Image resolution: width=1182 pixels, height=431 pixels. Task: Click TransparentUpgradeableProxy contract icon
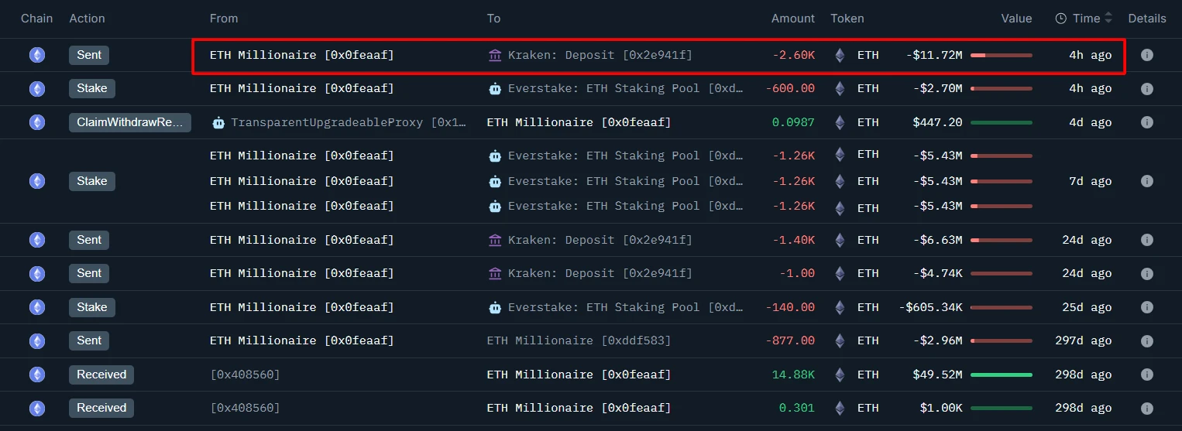pos(218,122)
